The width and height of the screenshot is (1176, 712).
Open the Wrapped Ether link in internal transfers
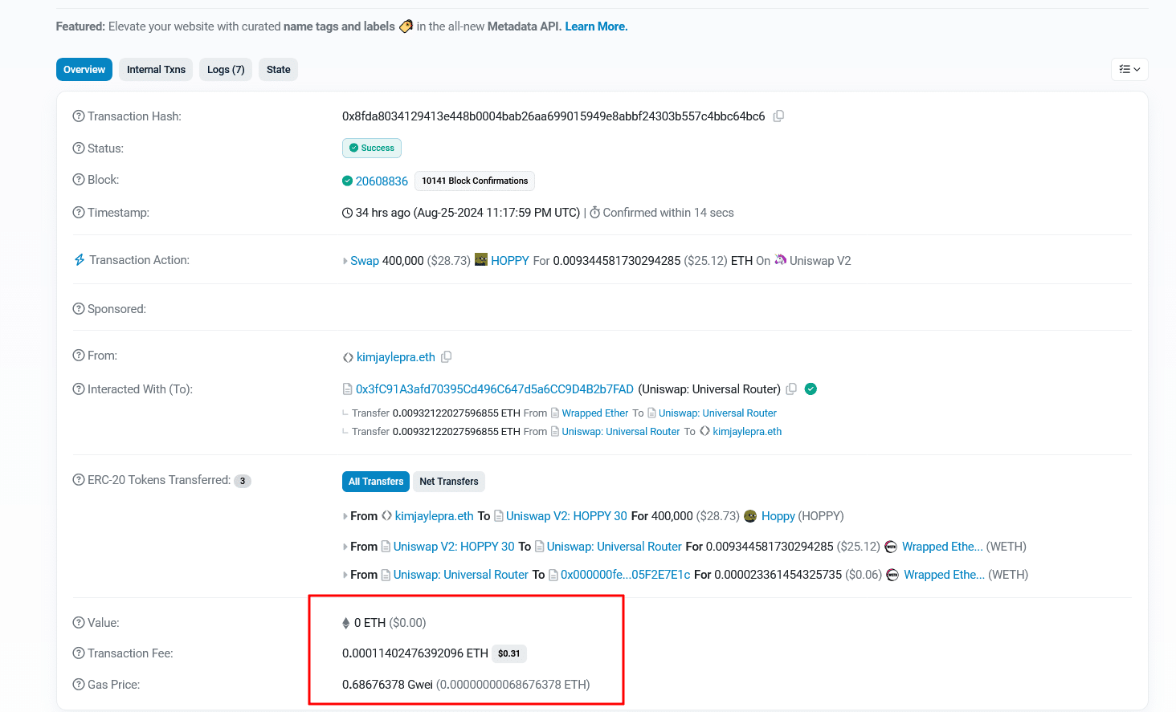tap(595, 413)
